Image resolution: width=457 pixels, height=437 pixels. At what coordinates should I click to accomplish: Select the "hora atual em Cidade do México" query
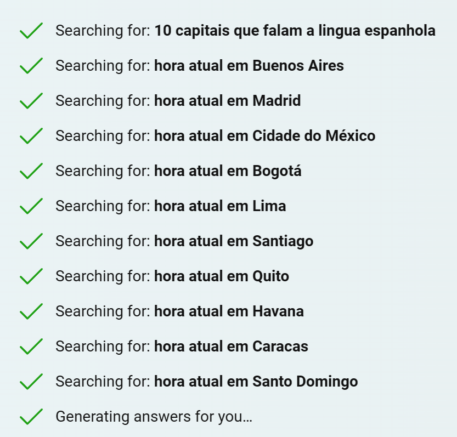pyautogui.click(x=264, y=136)
